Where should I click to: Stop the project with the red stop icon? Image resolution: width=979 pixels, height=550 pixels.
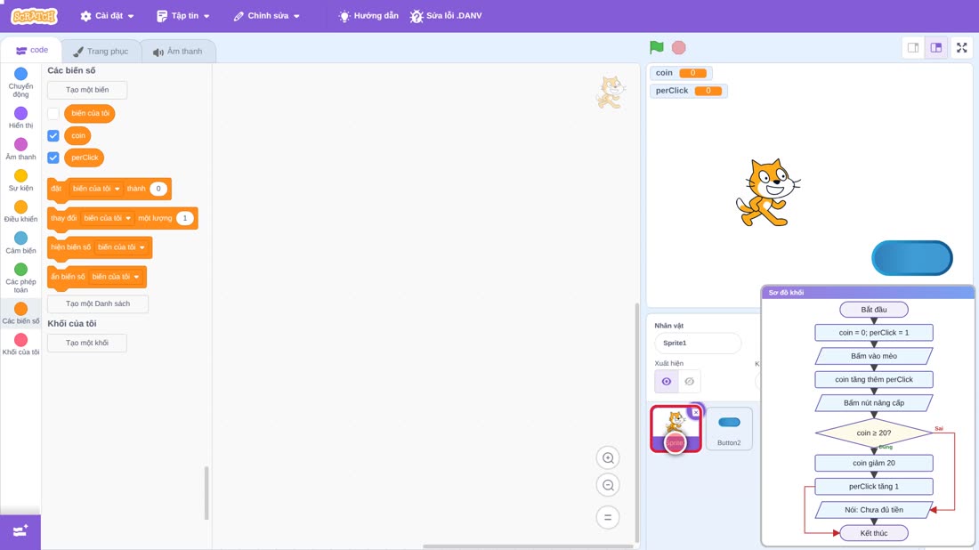(x=679, y=47)
